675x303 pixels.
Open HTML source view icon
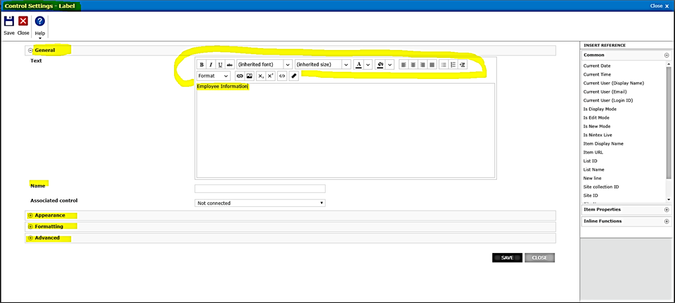(282, 76)
